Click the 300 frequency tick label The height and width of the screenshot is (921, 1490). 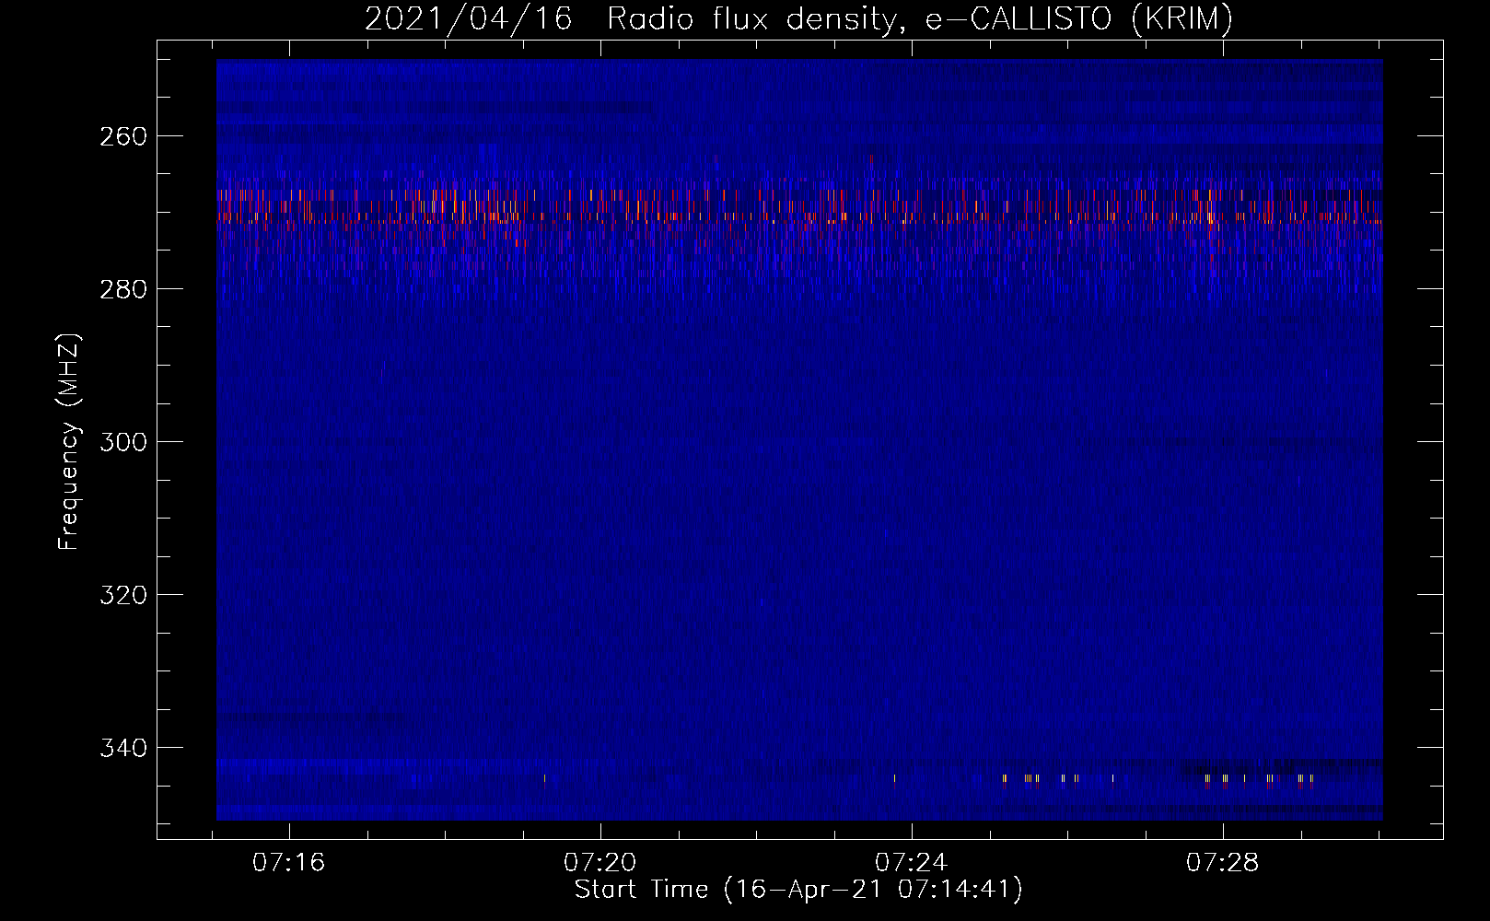(123, 443)
